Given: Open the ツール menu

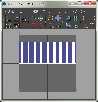Looking at the screenshot, I should click(x=48, y=11).
